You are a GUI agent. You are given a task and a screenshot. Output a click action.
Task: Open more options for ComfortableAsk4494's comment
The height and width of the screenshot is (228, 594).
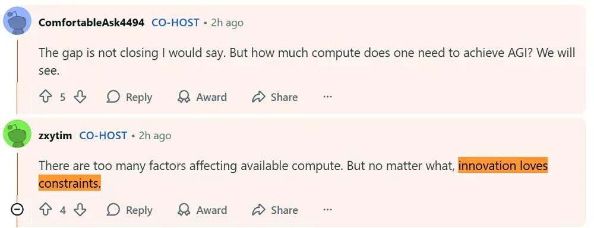pyautogui.click(x=327, y=97)
